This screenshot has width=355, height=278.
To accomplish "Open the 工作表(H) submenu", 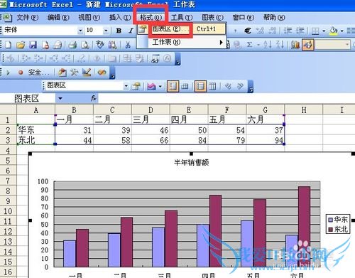I will point(182,43).
